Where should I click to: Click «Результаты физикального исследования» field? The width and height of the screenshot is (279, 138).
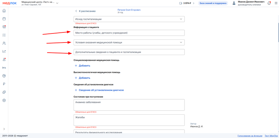[129, 131]
